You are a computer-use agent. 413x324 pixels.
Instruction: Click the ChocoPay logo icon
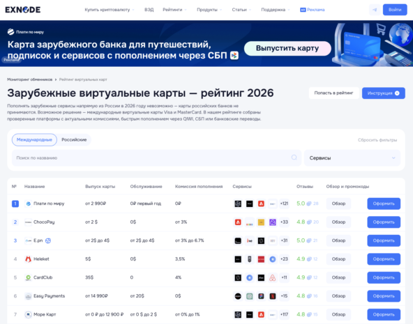(x=28, y=222)
